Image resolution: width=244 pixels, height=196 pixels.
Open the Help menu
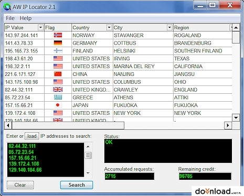pyautogui.click(x=26, y=18)
